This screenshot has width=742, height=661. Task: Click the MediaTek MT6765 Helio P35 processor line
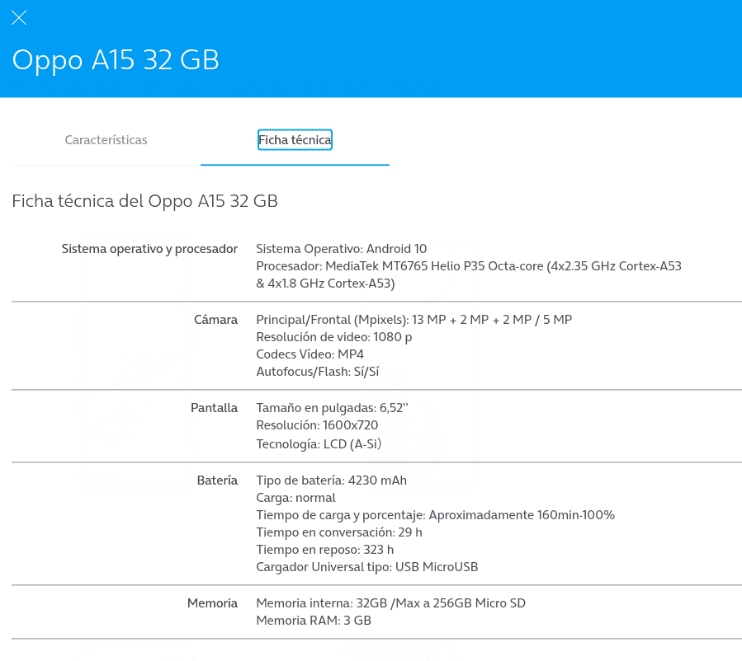tap(469, 266)
